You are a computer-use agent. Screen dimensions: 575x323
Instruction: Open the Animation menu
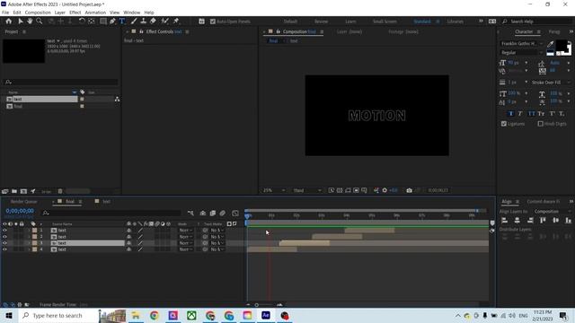[95, 13]
